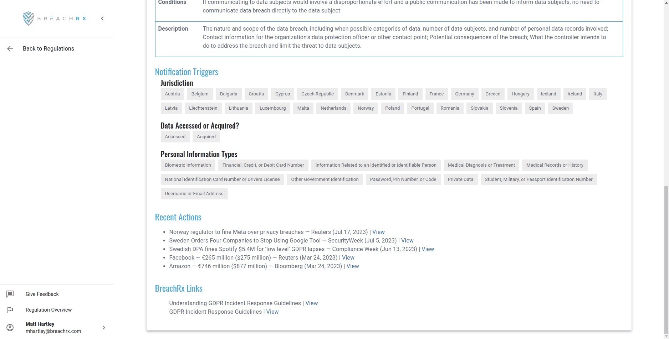Select the Belgium jurisdiction chip
The height and width of the screenshot is (339, 669).
pyautogui.click(x=200, y=94)
